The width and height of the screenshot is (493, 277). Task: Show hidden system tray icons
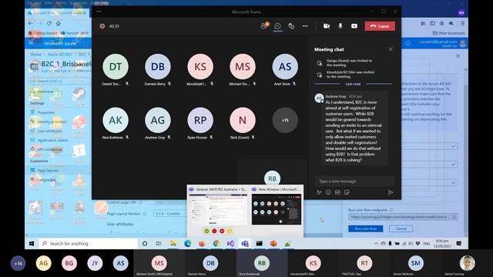[x=376, y=243]
